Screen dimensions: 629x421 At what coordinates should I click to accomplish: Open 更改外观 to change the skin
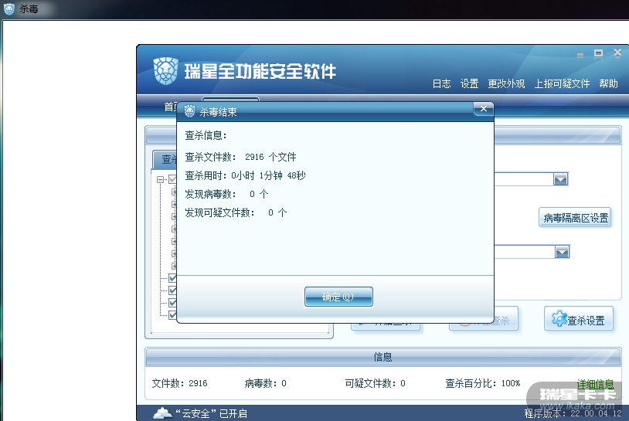(506, 83)
